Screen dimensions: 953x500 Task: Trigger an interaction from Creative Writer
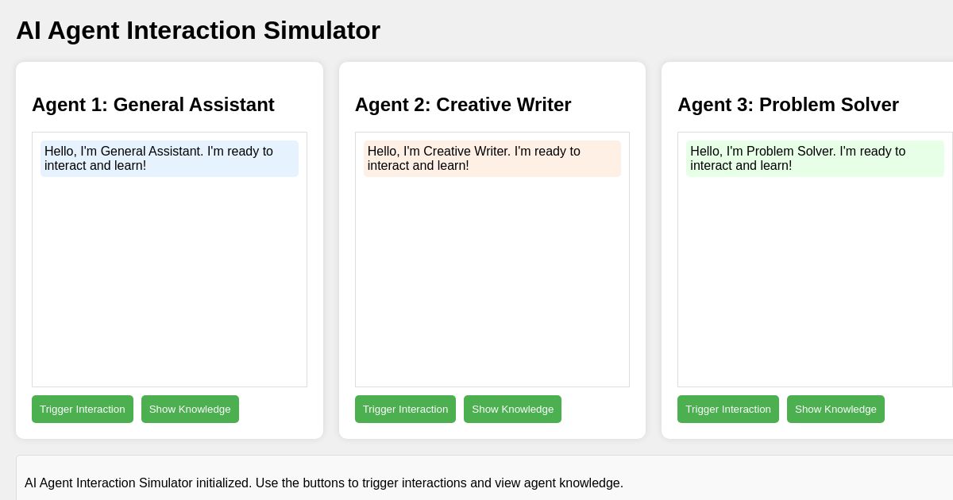click(x=405, y=409)
